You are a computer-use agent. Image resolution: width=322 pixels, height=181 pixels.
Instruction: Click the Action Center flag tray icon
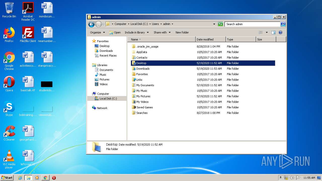tap(298, 178)
